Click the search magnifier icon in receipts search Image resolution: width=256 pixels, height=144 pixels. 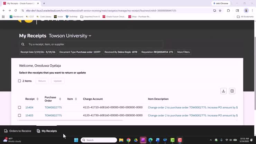[23, 44]
